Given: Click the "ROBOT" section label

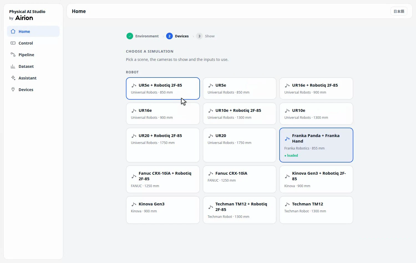Looking at the screenshot, I should [132, 72].
